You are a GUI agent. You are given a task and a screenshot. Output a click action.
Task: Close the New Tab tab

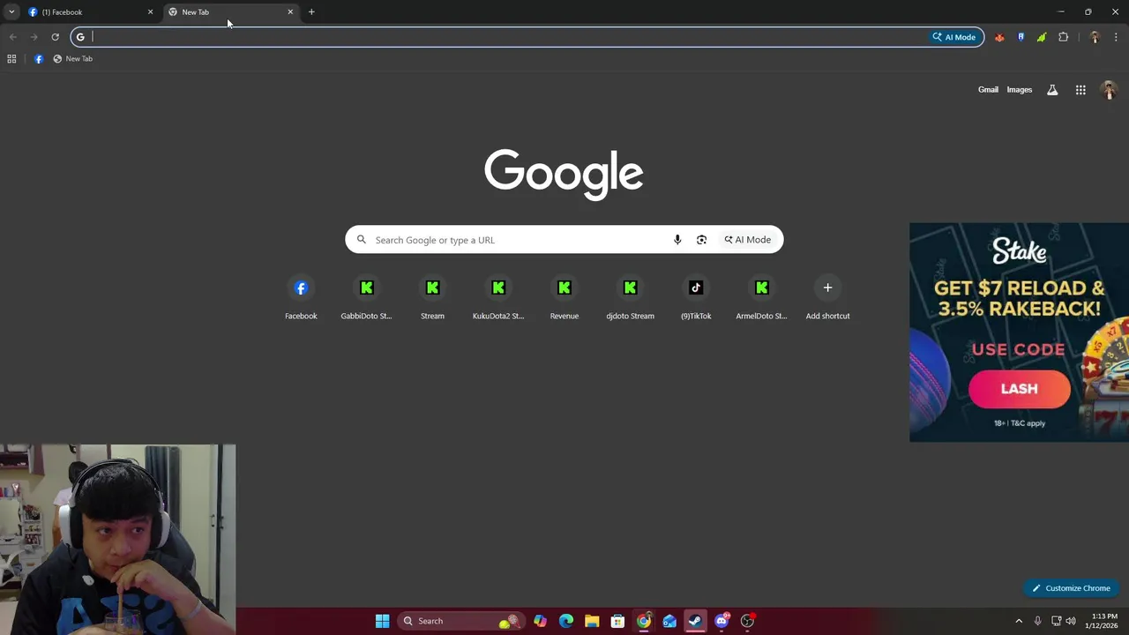click(x=290, y=12)
